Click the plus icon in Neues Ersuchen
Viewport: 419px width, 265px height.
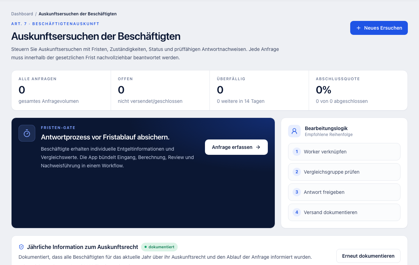358,28
